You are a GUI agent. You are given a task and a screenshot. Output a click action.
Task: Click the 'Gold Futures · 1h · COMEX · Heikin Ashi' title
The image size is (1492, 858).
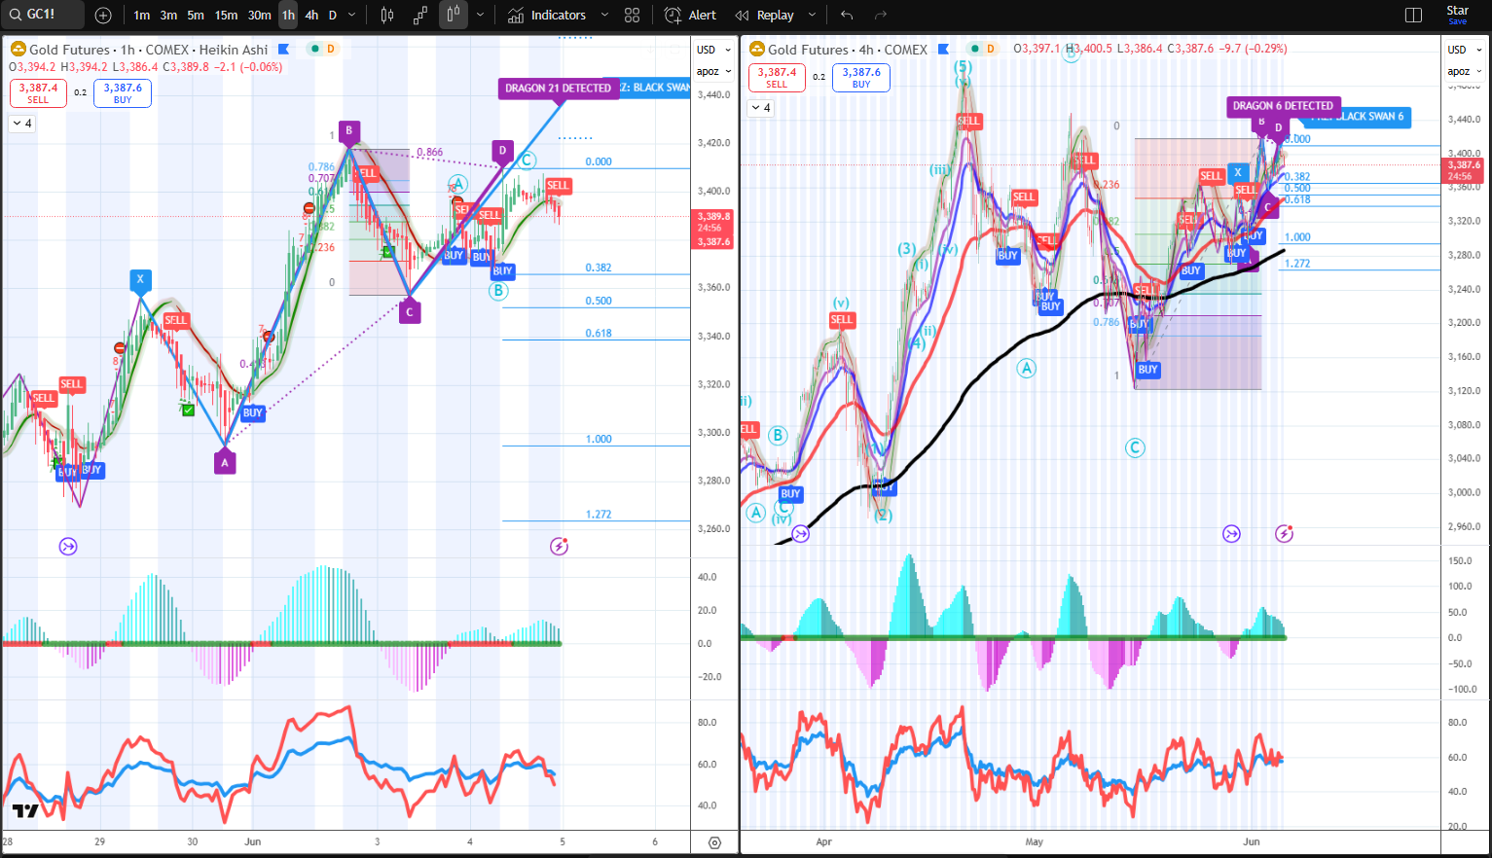(x=149, y=50)
